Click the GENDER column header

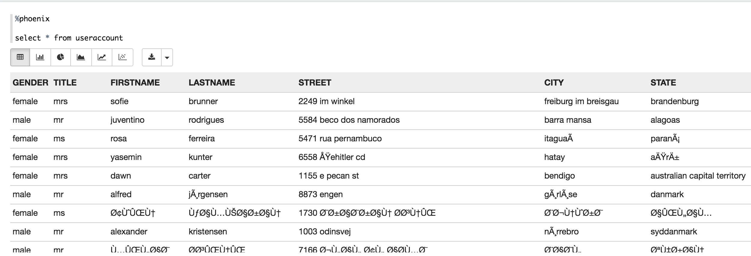tap(30, 83)
